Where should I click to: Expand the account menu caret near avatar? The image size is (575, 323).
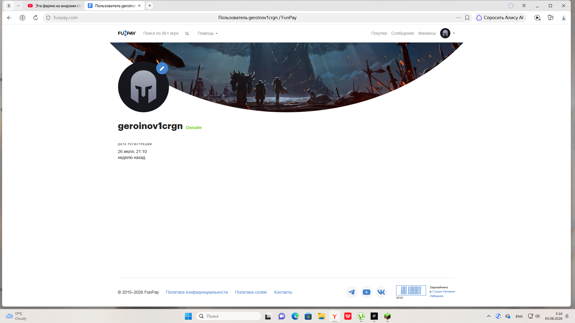(x=454, y=33)
